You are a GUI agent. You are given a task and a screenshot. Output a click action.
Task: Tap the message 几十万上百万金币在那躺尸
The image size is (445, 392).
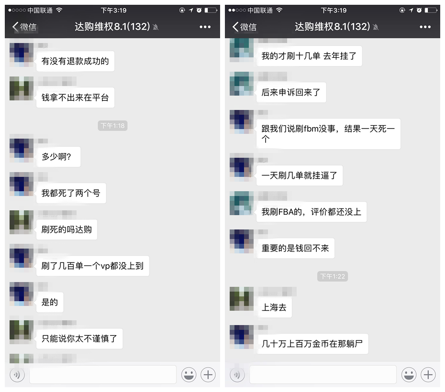(x=312, y=344)
